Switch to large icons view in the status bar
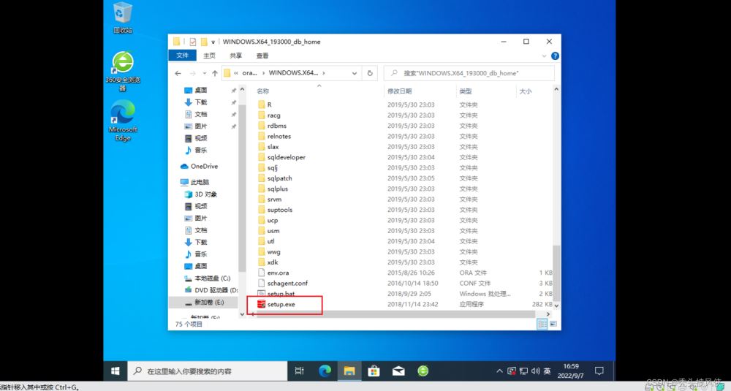Screen dimensions: 731x391 click(553, 324)
